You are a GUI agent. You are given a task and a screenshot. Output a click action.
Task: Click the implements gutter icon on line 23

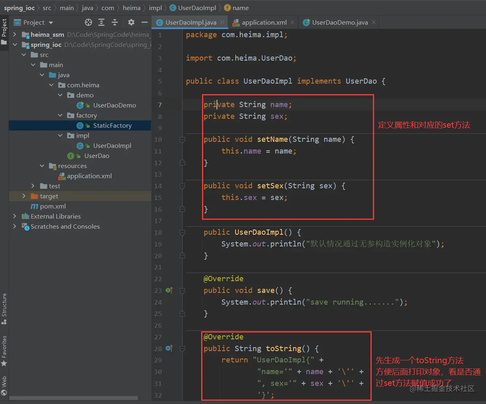[169, 290]
